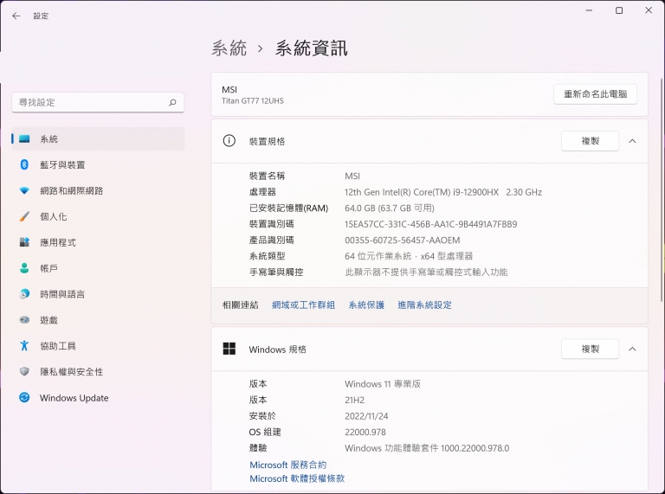
Task: Open 協助工具 settings category
Action: coord(99,346)
